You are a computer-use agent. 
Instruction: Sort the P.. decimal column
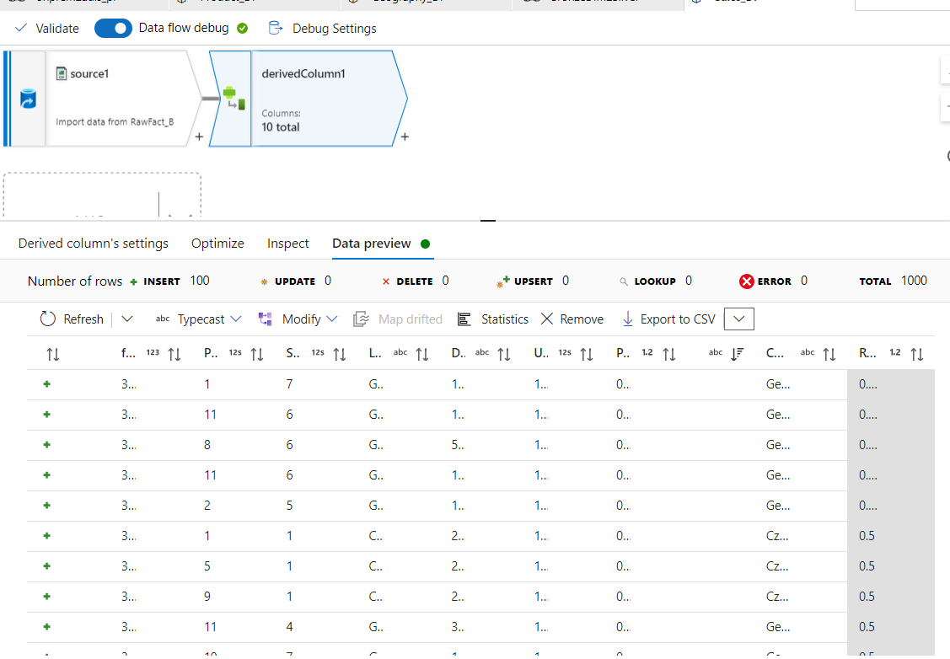click(669, 354)
